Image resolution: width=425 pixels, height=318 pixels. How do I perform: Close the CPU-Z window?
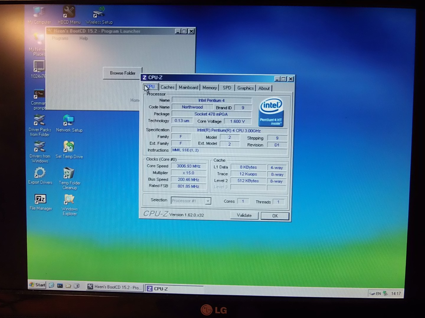click(291, 79)
